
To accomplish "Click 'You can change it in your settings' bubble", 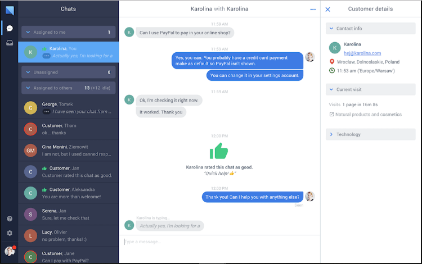I will pos(254,75).
